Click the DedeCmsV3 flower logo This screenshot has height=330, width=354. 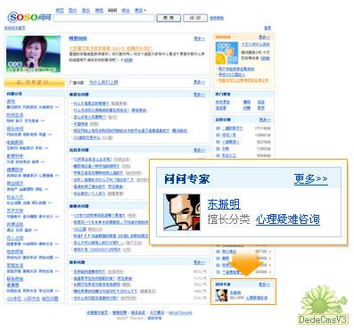323,305
